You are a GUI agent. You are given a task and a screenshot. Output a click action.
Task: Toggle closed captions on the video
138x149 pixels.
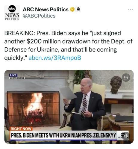[126, 77]
